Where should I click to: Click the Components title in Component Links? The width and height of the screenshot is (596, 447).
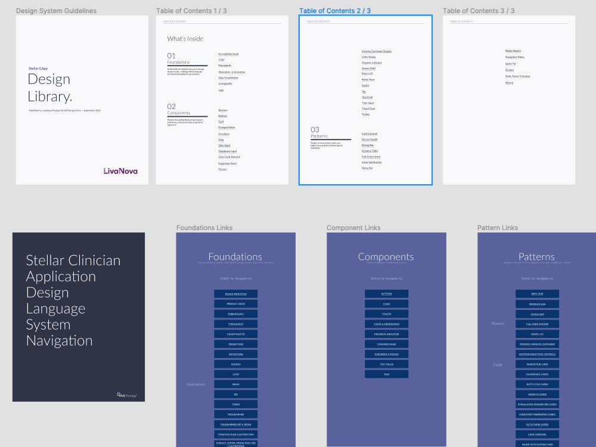(386, 256)
